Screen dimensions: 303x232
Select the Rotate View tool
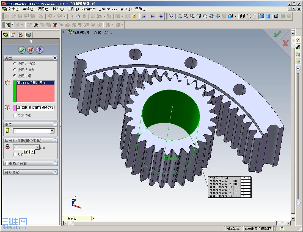211,16
